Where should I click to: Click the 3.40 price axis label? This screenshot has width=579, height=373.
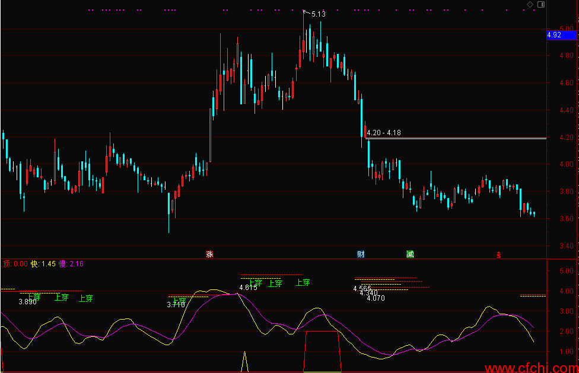click(567, 246)
